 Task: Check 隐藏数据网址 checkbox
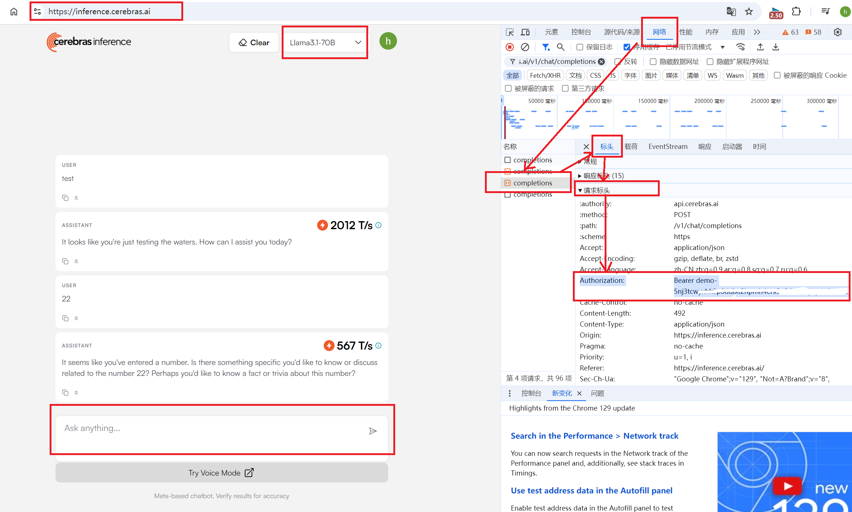click(653, 62)
